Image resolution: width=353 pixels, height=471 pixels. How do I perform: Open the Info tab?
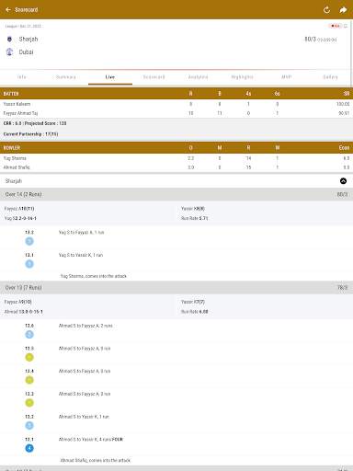coord(22,77)
